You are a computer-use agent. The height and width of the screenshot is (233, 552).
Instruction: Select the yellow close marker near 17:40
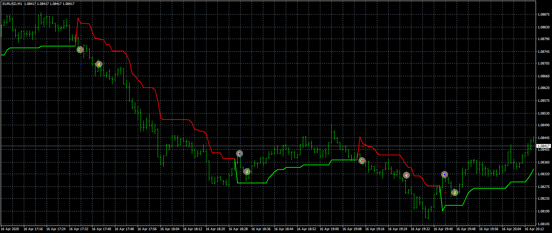(99, 64)
